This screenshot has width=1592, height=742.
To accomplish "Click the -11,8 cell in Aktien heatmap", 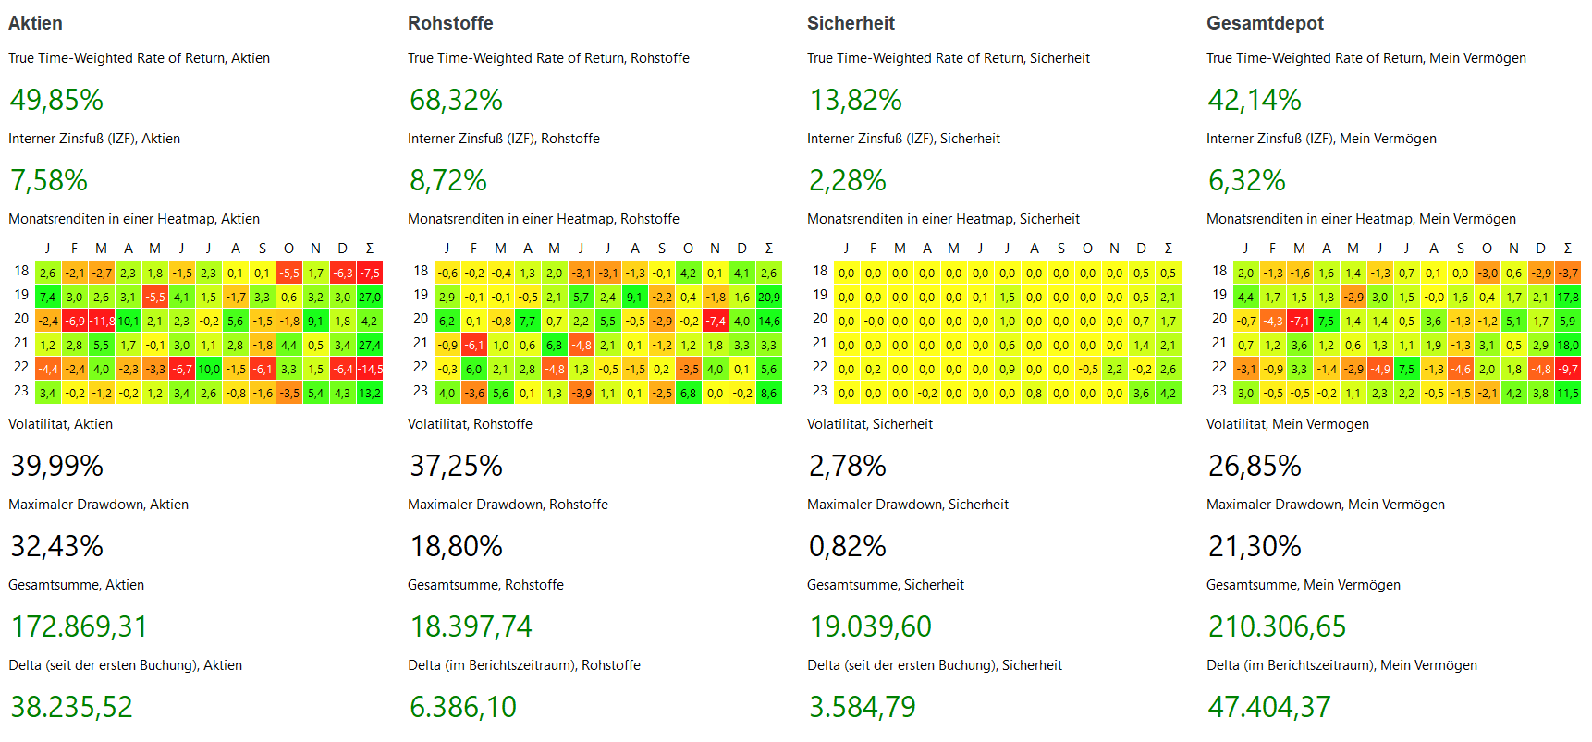I will click(x=102, y=322).
